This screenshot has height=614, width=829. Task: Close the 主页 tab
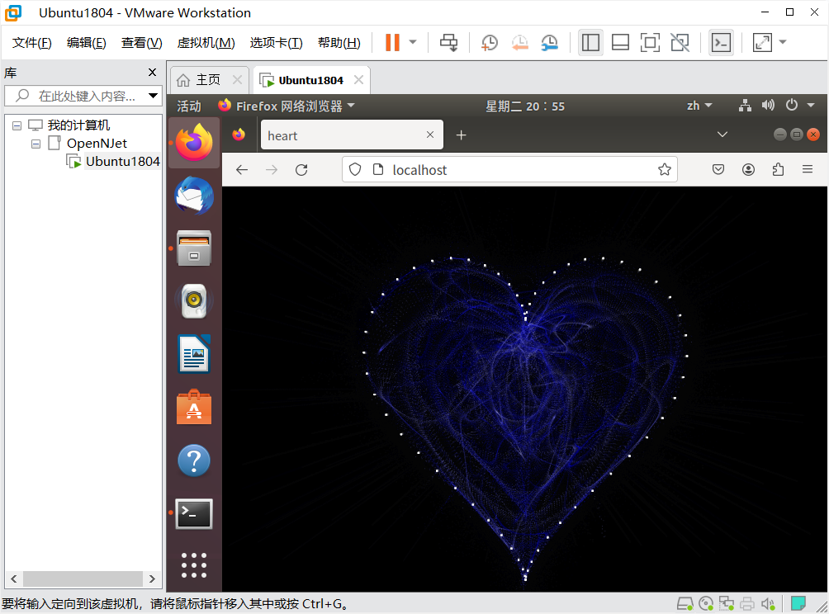click(x=237, y=80)
